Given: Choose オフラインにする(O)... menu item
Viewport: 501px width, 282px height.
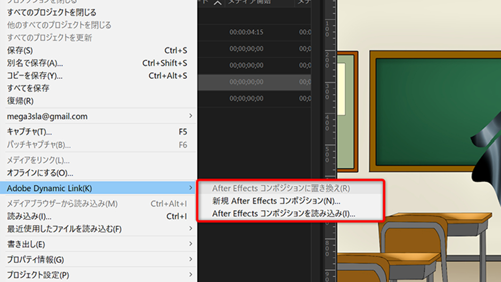Looking at the screenshot, I should [x=98, y=173].
